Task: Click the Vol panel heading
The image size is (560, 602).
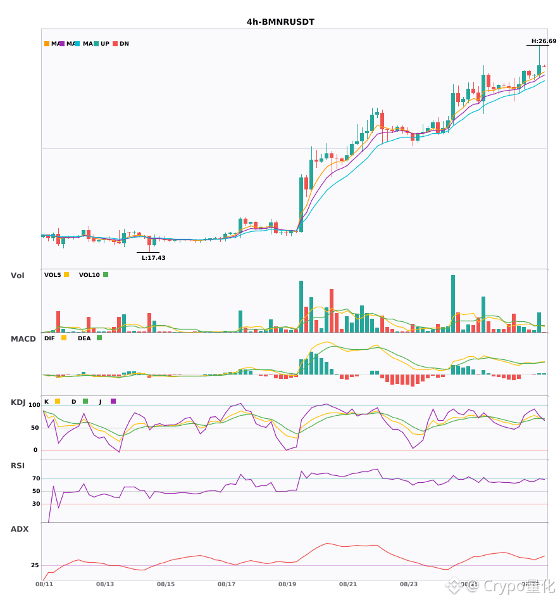Action: 17,275
